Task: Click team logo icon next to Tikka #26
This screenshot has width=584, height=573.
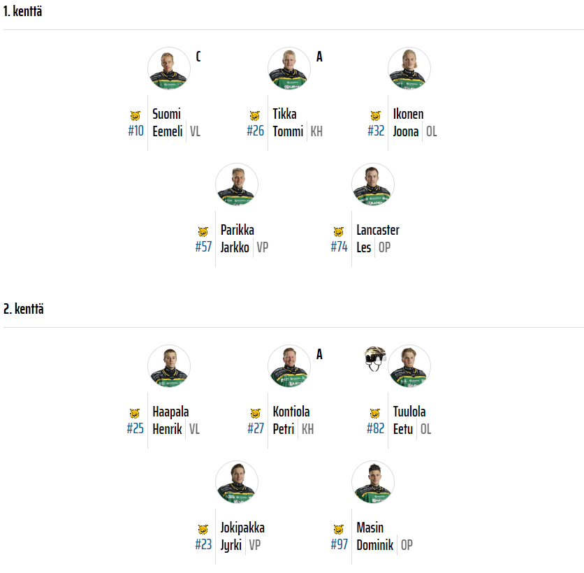Action: [x=255, y=116]
